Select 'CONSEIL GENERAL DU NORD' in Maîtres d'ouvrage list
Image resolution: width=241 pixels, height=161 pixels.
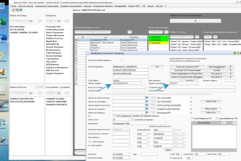click(24, 33)
